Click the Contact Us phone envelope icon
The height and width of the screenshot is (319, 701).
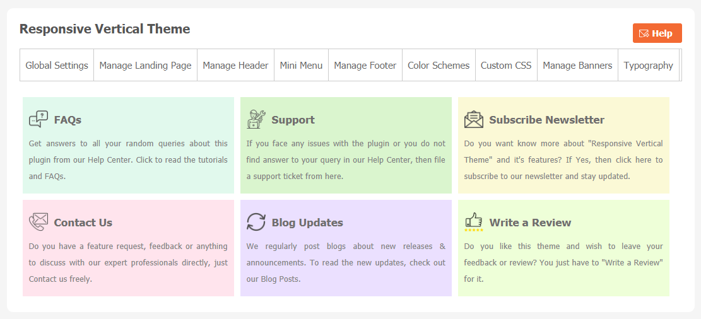click(38, 222)
